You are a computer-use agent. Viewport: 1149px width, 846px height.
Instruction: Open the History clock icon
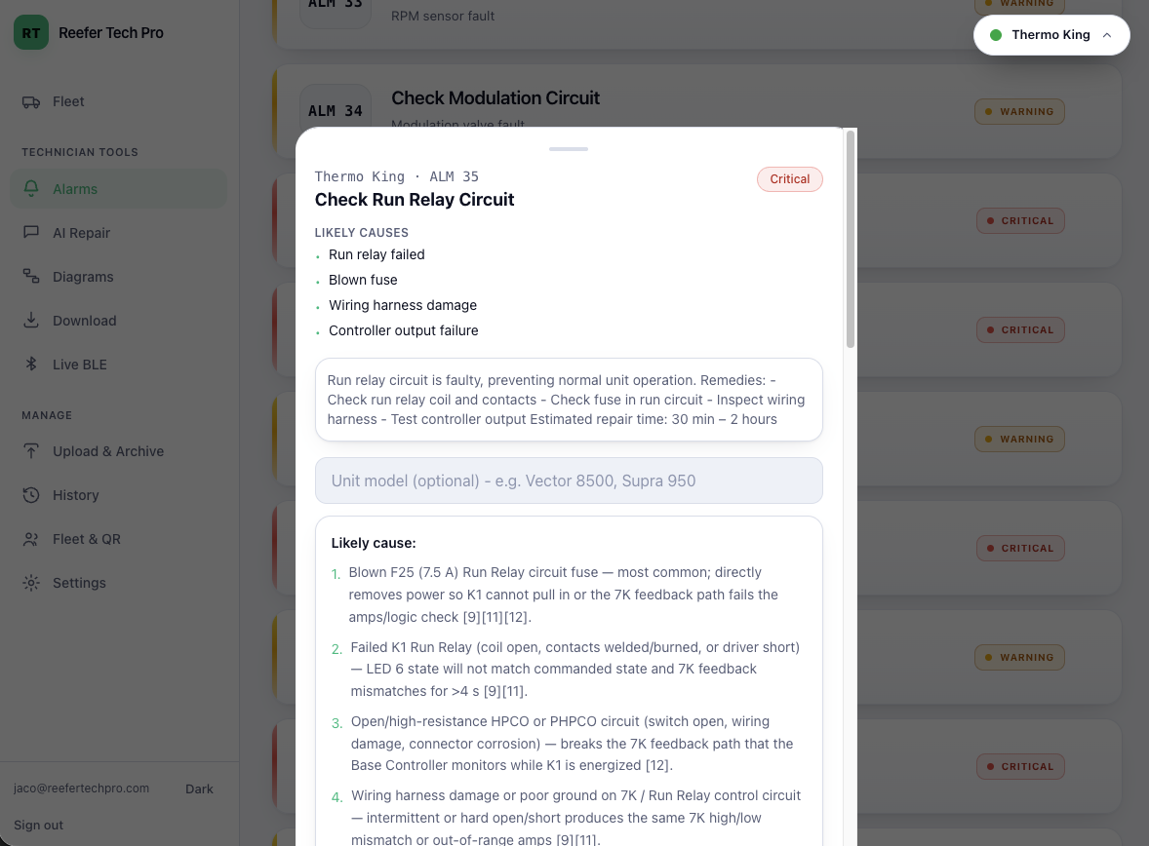[x=31, y=495]
